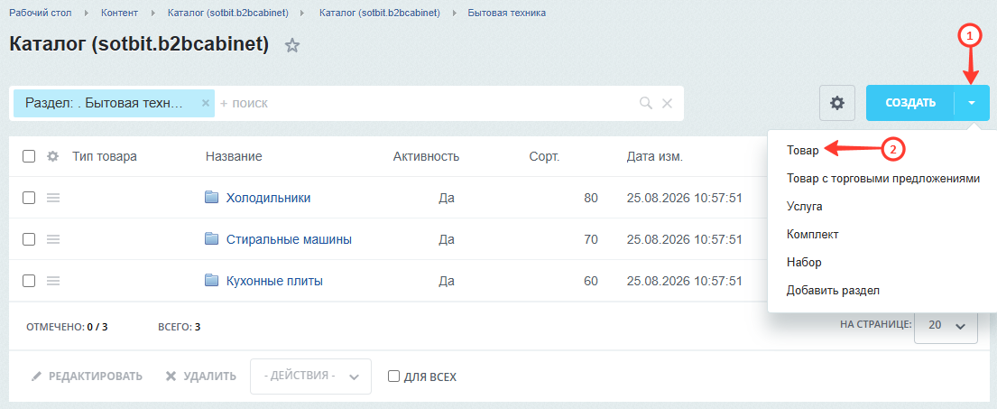Check the Холодильники row checkbox
The width and height of the screenshot is (997, 409).
(x=29, y=198)
